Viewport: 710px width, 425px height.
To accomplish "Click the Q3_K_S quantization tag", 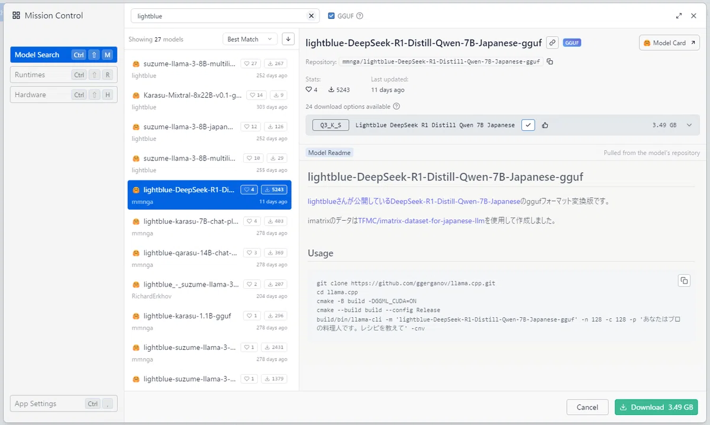I will (331, 125).
